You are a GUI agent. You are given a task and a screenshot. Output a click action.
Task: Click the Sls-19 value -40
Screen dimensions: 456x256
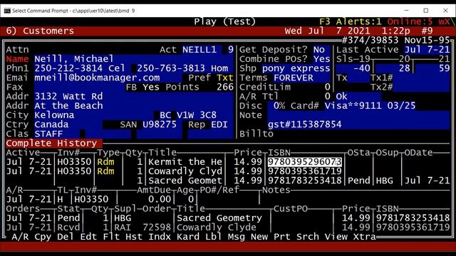click(361, 68)
